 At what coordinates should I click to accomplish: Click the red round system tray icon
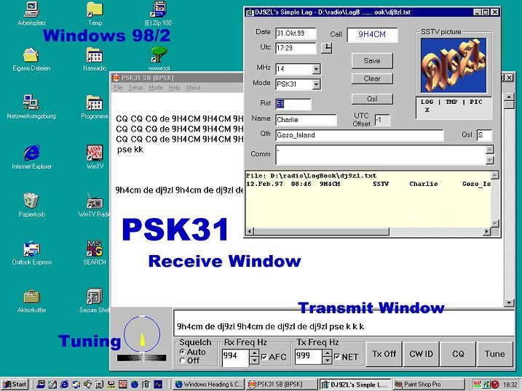click(x=495, y=384)
